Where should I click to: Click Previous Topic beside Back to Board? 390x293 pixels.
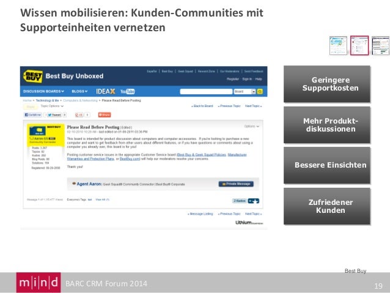229,106
